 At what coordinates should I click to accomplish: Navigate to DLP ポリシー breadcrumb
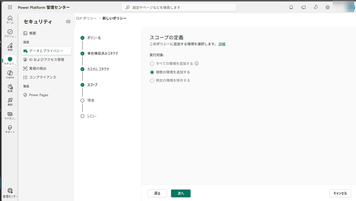86,18
